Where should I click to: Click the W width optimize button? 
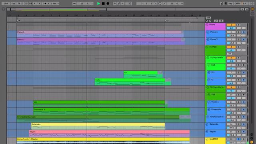(x=246, y=9)
